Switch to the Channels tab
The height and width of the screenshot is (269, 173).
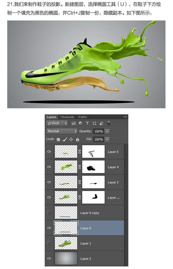coord(67,117)
